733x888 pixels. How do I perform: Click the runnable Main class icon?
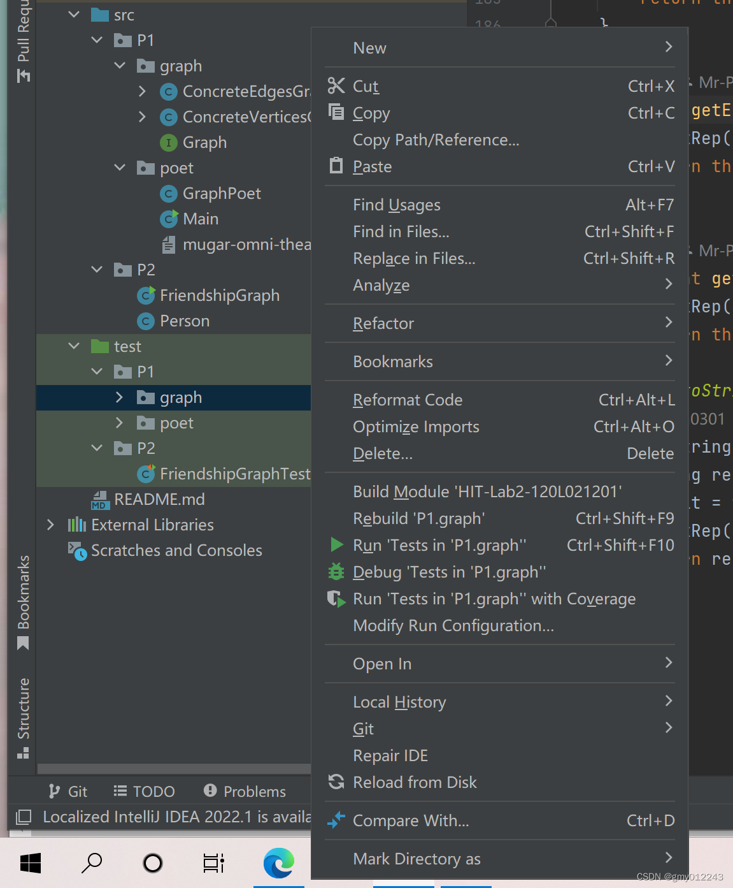(169, 219)
